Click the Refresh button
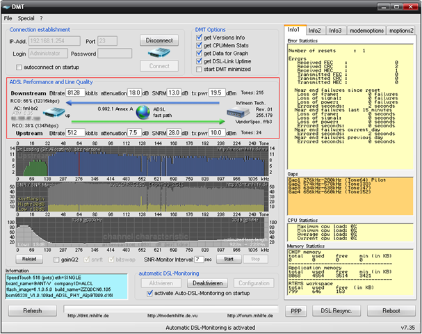 pyautogui.click(x=33, y=311)
